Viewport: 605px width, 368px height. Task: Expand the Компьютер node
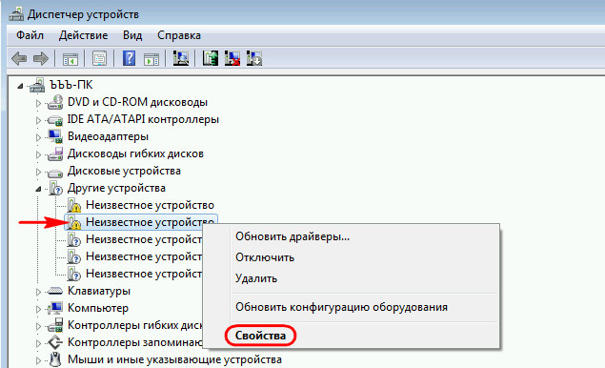coord(38,309)
